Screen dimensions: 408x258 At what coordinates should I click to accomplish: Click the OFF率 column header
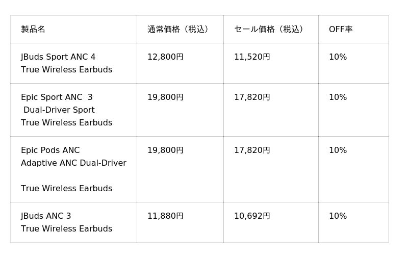341,29
